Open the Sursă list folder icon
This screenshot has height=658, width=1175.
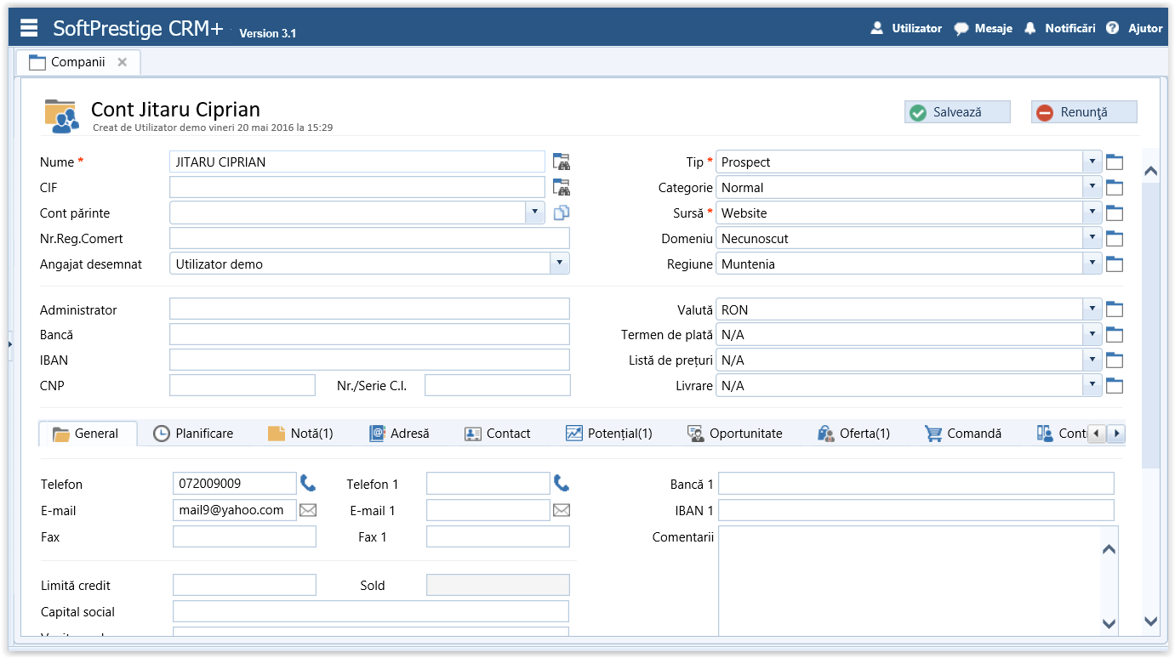point(1115,213)
